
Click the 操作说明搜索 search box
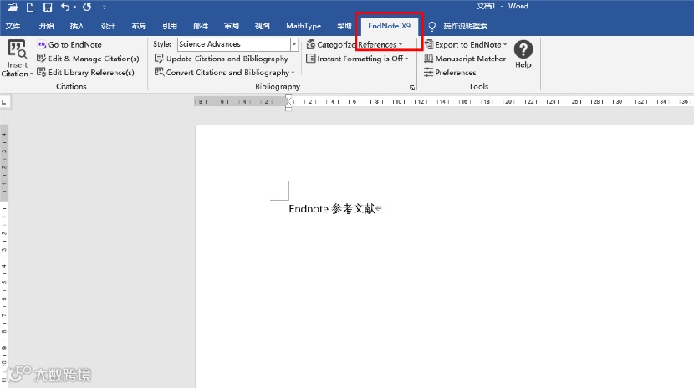pos(465,26)
